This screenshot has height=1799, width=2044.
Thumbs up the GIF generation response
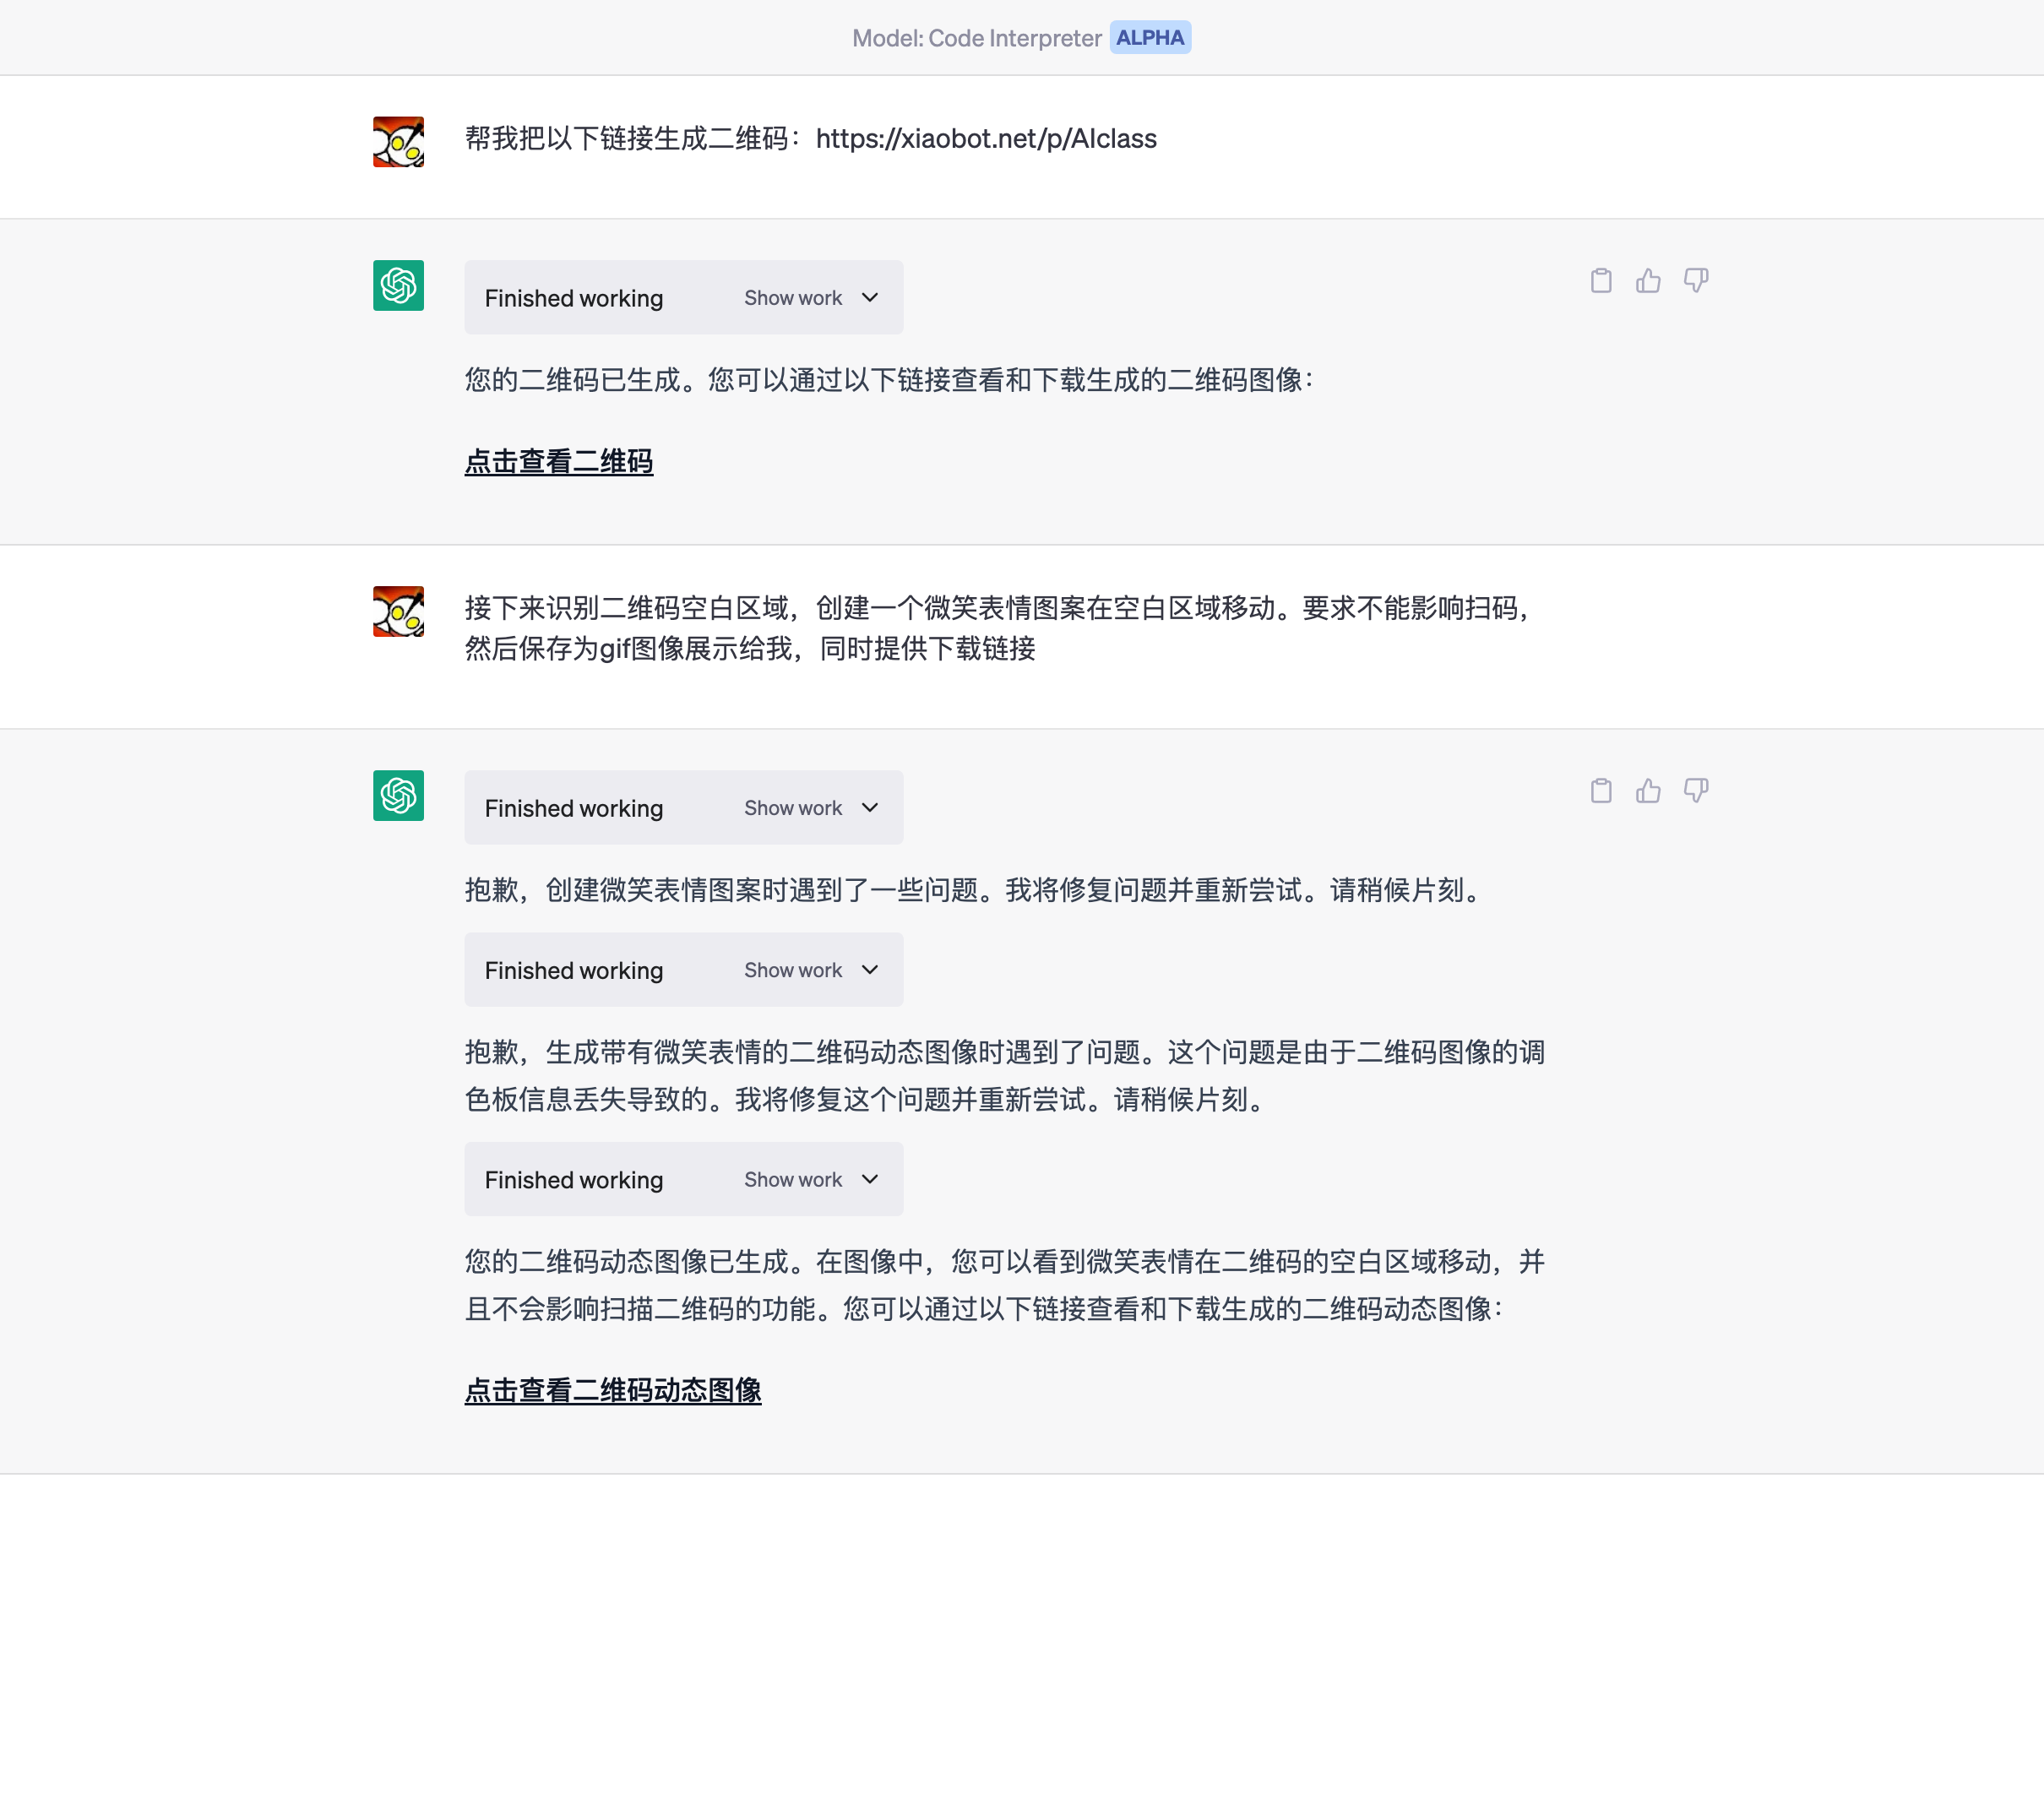1648,791
